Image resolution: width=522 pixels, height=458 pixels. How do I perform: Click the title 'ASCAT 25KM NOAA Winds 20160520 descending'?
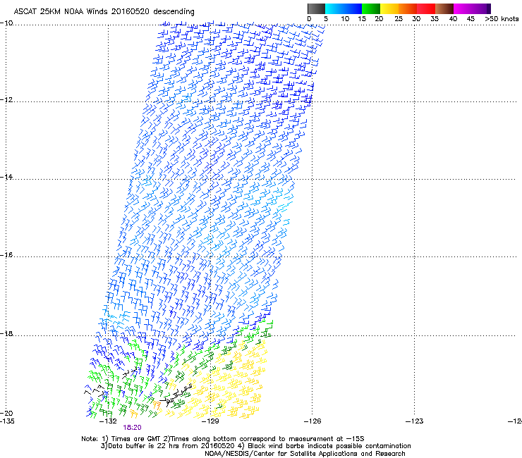coord(104,12)
